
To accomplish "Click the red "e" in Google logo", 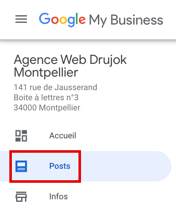I will [x=82, y=20].
